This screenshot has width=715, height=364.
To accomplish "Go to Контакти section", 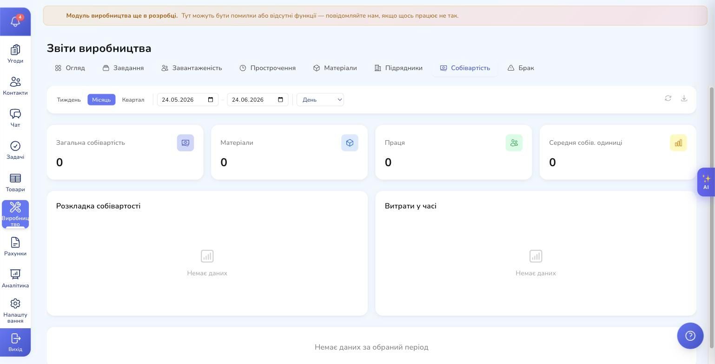I will (x=15, y=86).
